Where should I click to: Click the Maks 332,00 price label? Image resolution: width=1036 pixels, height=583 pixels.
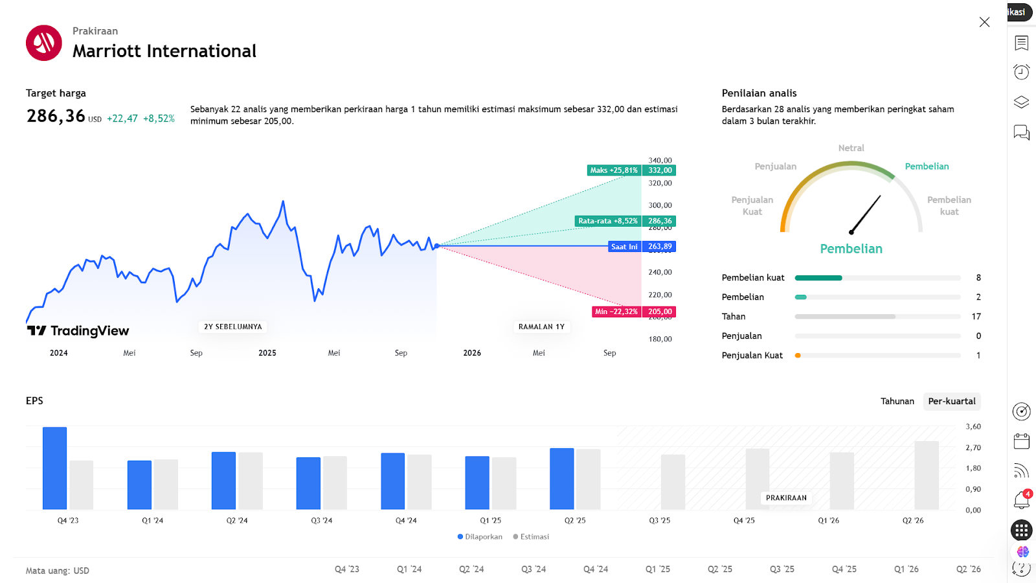coord(631,170)
